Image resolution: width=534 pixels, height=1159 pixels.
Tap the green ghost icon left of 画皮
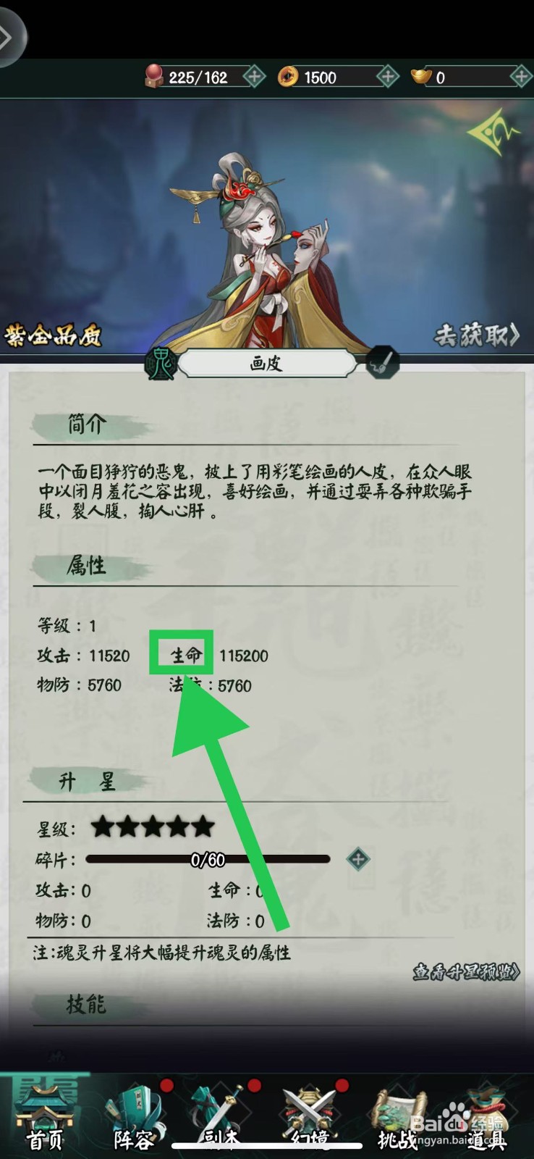(x=161, y=364)
